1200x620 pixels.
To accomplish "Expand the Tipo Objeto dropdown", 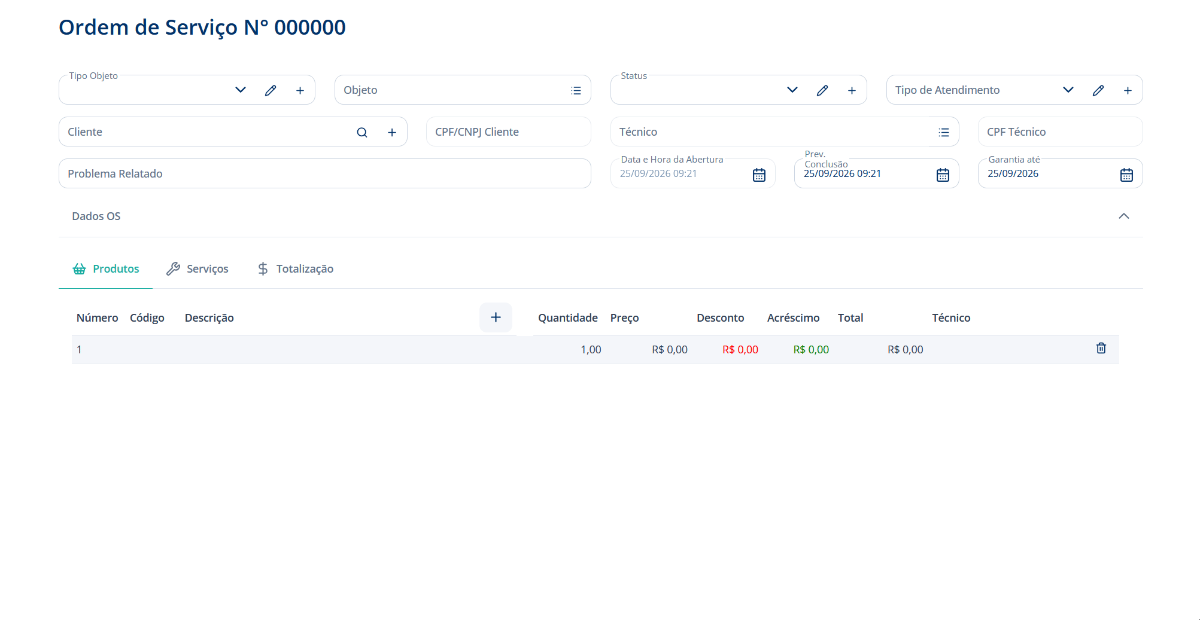I will 241,90.
